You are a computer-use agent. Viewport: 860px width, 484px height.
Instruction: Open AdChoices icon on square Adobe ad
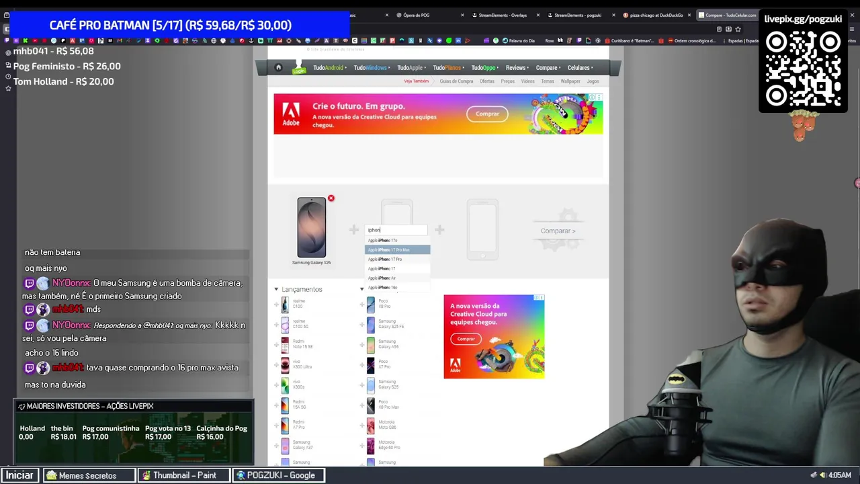click(x=537, y=298)
